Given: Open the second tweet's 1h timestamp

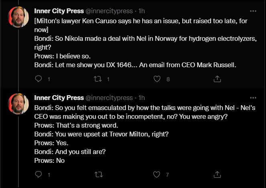Looking at the screenshot, I should pos(141,98).
